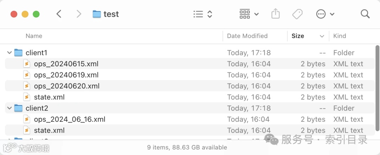Viewport: 380px width, 155px height.
Task: Collapse the client2 folder
Action: coord(9,108)
